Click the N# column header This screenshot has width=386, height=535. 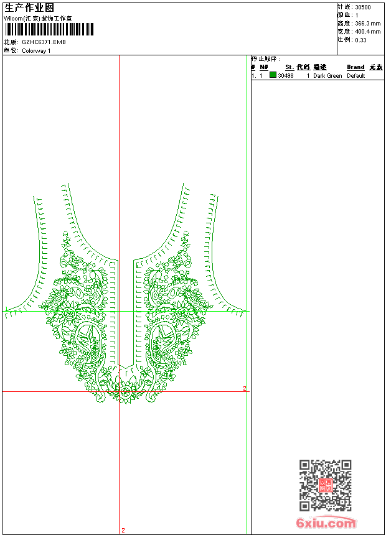pos(264,67)
